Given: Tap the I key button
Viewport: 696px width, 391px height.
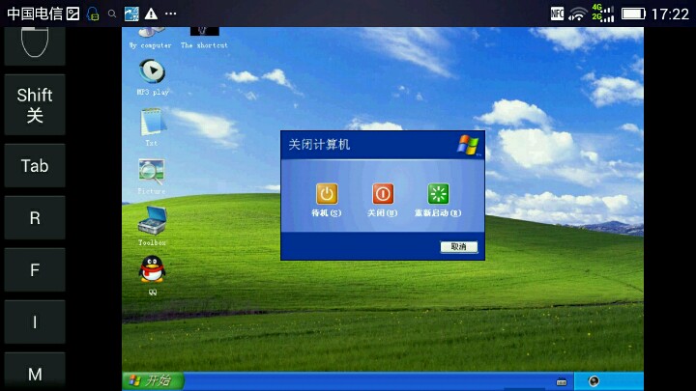Looking at the screenshot, I should tap(35, 322).
